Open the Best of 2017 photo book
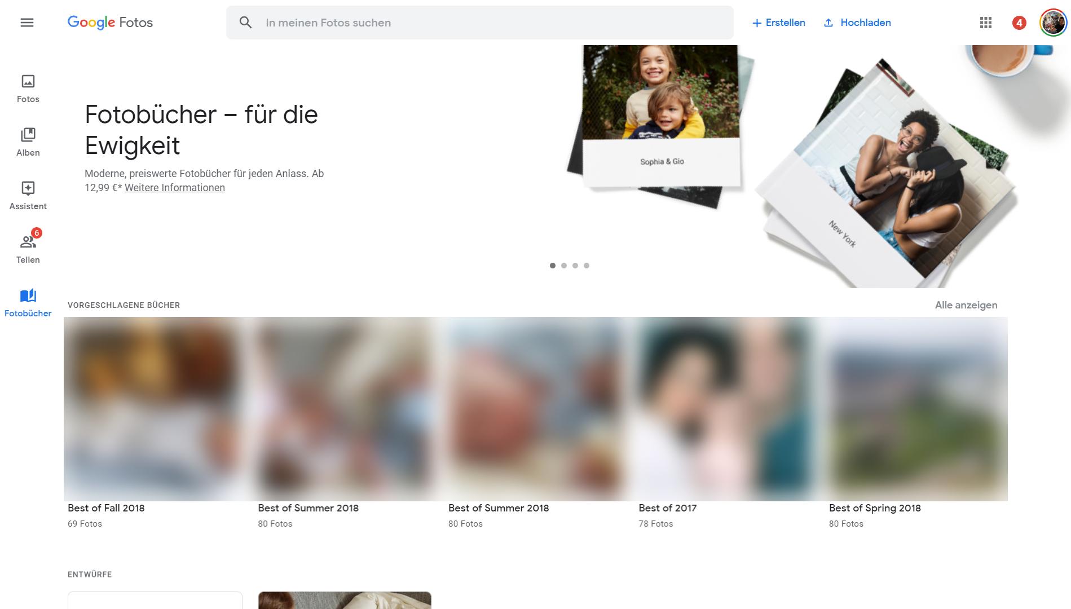The height and width of the screenshot is (609, 1071). pyautogui.click(x=725, y=409)
